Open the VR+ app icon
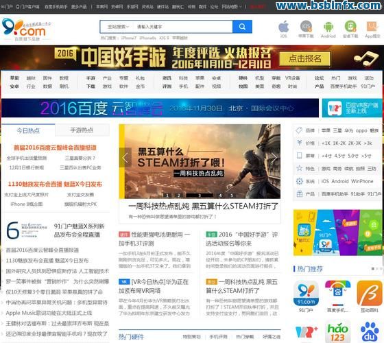 (306, 332)
